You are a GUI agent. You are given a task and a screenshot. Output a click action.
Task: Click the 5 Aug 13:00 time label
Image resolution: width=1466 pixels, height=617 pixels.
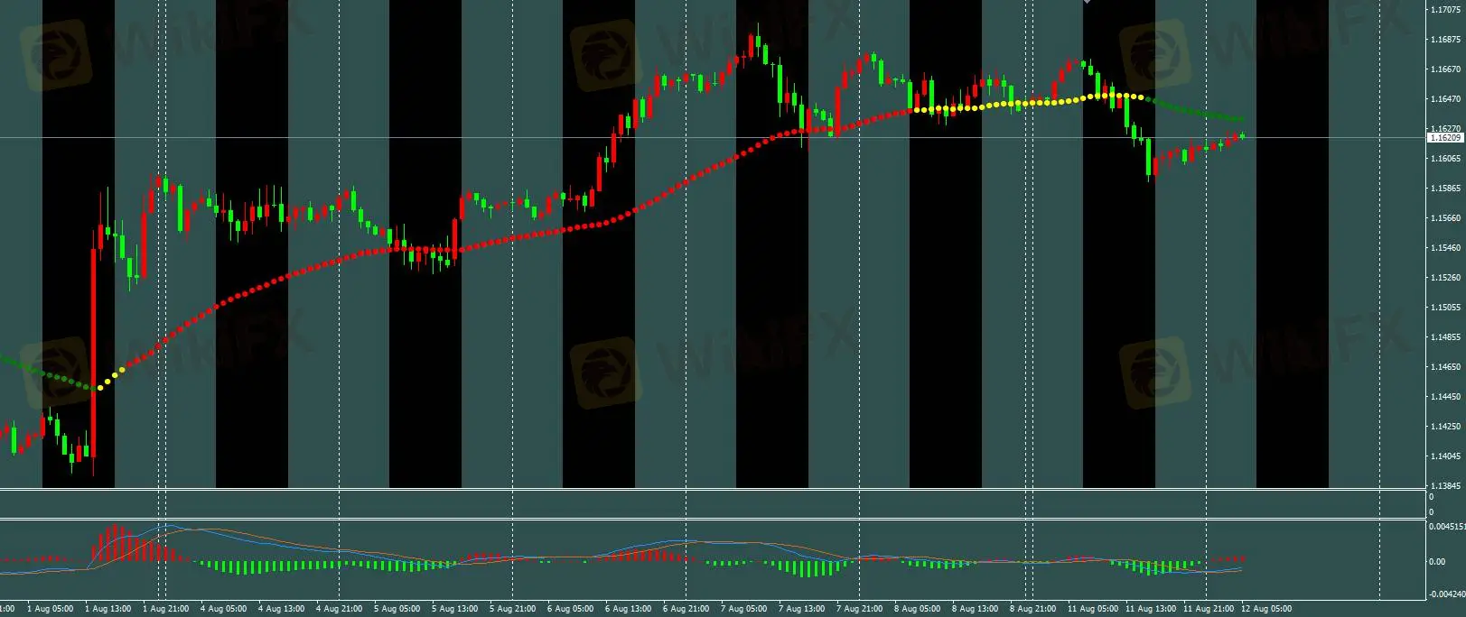(455, 609)
